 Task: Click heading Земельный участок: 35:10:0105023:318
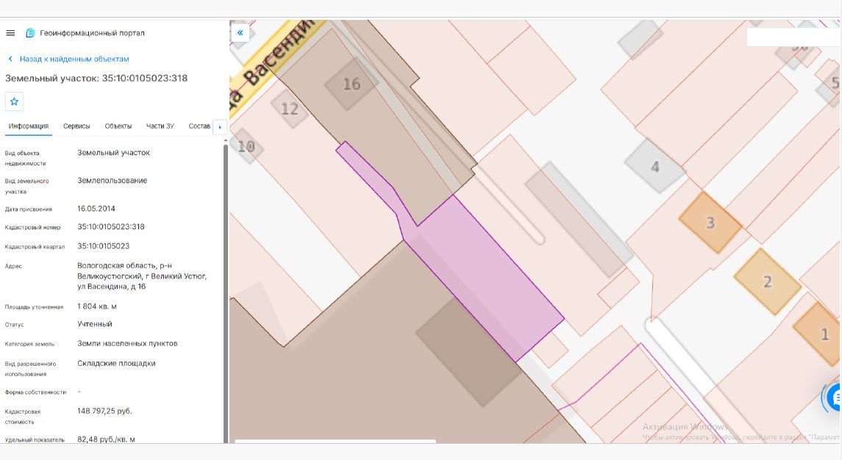(96, 79)
